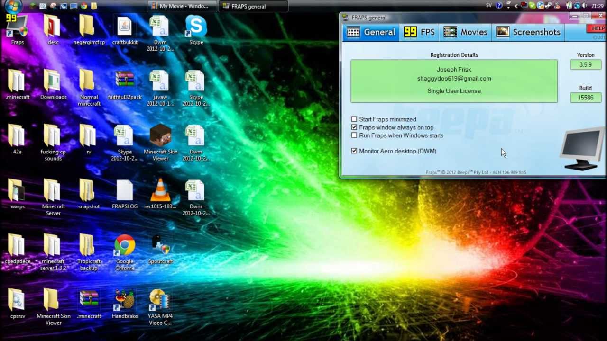This screenshot has width=607, height=341.
Task: Open the javaw 2012-10-1 file
Action: tap(160, 88)
